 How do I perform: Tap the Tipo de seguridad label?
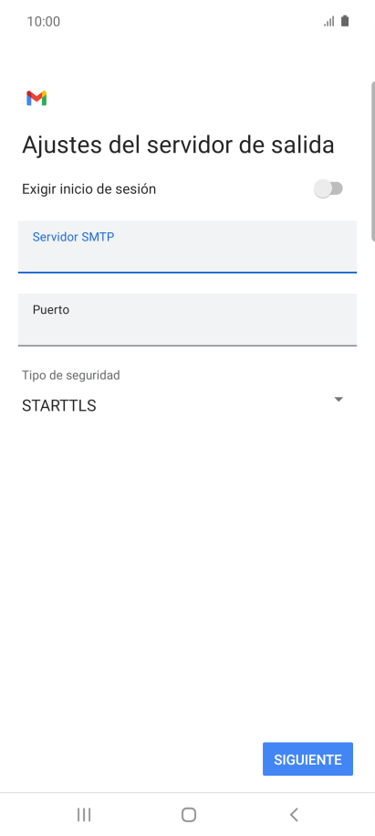71,375
